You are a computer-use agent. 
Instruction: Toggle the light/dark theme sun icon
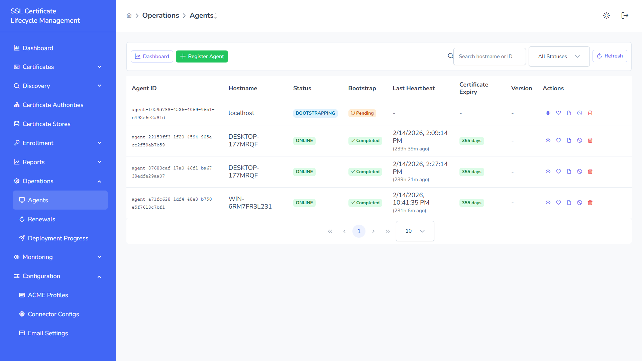606,15
